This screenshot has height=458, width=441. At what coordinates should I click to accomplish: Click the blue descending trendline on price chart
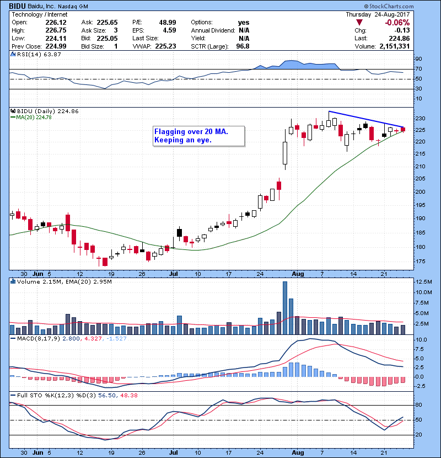(x=366, y=119)
